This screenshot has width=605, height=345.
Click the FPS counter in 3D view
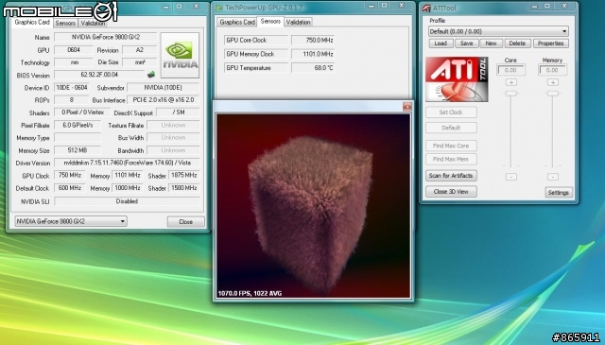tap(250, 293)
